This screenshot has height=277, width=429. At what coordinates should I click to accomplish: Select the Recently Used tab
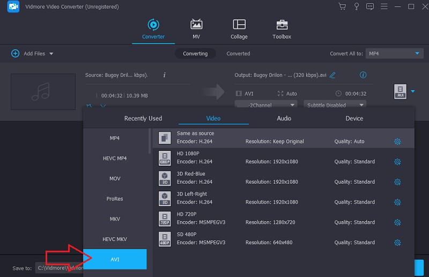[x=143, y=118]
